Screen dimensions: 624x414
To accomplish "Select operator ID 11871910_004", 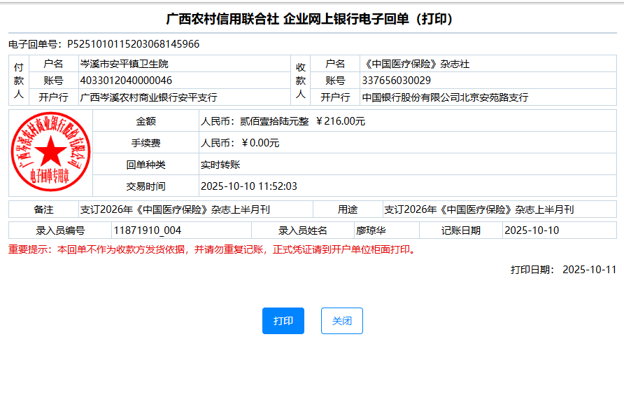I will (147, 230).
